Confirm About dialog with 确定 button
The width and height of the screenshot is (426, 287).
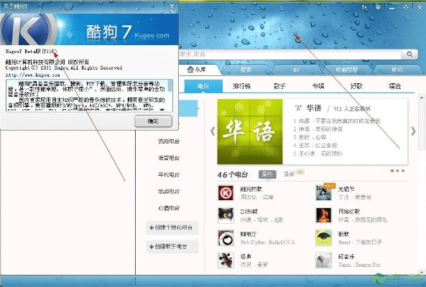(x=153, y=121)
